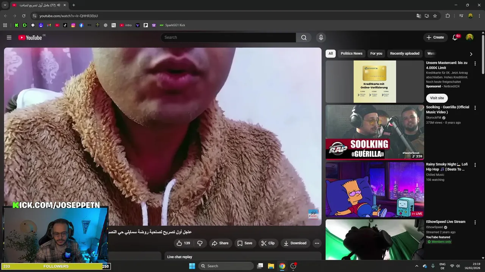Open the ChatGPT bookmark icon
Screen dimensions: 485x272
click(x=106, y=25)
